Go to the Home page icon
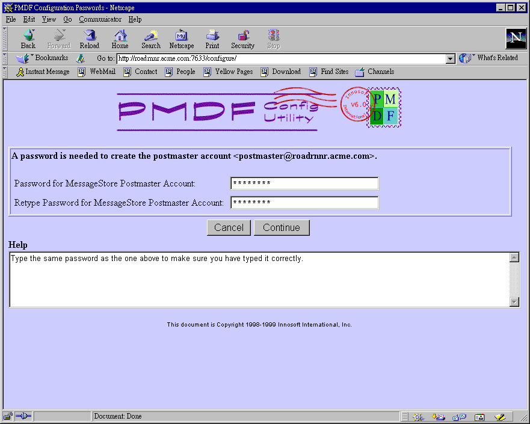This screenshot has width=530, height=424. 120,38
